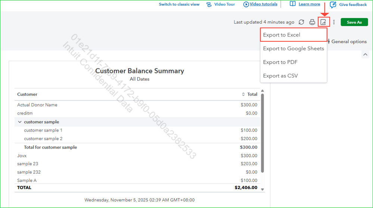Select the customer sample 1 row
The image size is (373, 208).
coord(137,130)
